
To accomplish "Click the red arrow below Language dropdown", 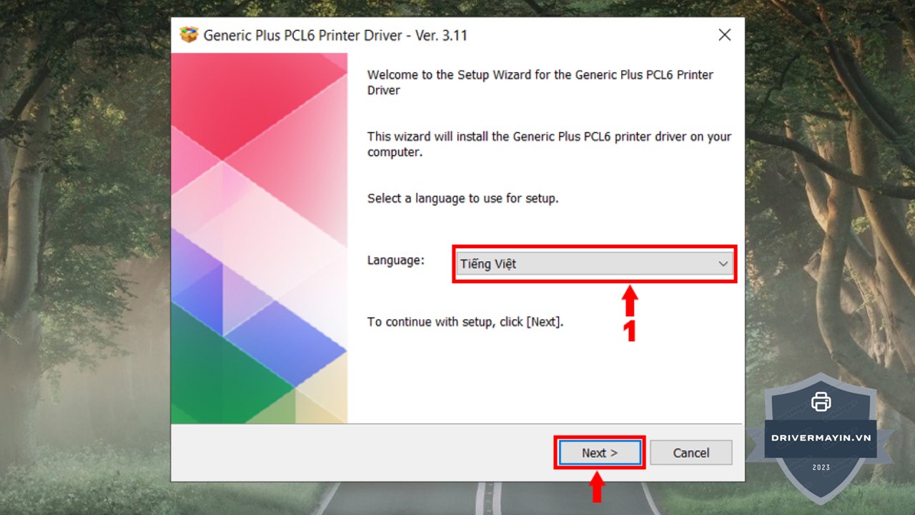I will [630, 301].
